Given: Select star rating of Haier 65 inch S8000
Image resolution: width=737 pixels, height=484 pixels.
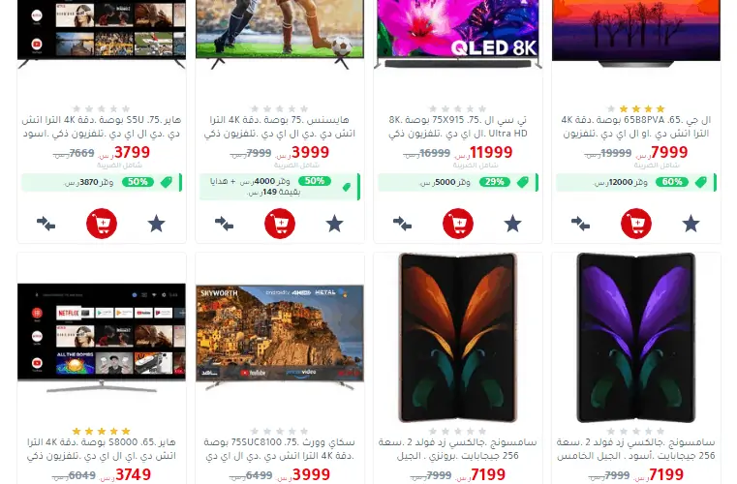Looking at the screenshot, I should (102, 431).
